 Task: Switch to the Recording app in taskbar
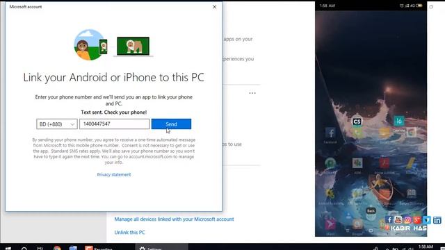pos(99,248)
